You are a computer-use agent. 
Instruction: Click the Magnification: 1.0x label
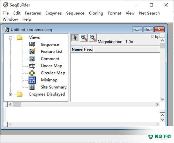click(x=115, y=42)
